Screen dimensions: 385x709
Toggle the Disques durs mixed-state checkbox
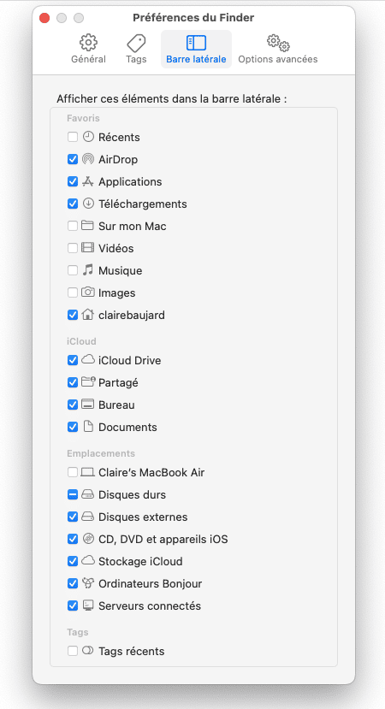73,494
